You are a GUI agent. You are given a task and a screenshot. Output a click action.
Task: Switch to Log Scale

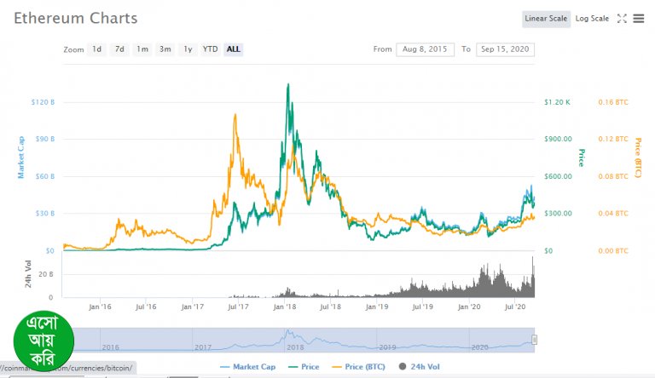(x=592, y=18)
